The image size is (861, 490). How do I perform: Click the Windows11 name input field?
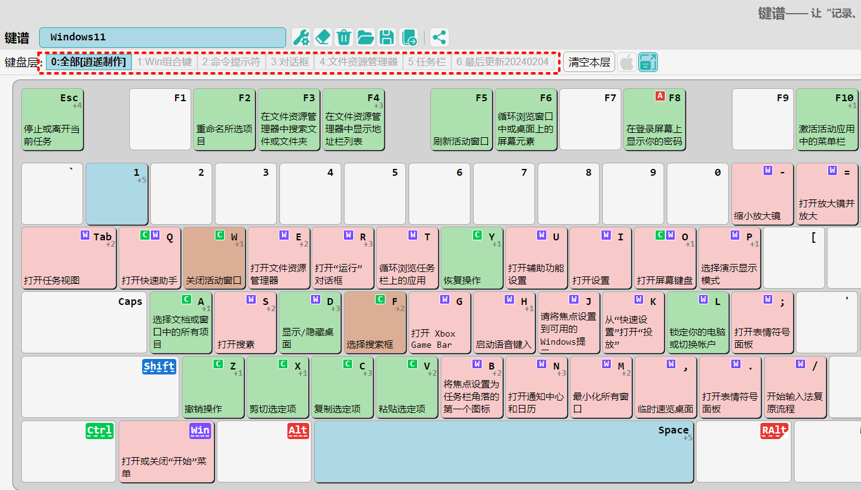163,37
